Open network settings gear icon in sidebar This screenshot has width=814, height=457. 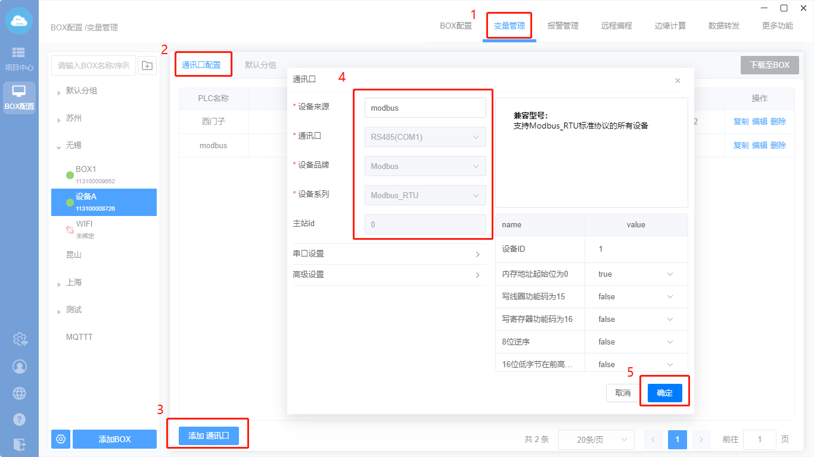pos(20,339)
